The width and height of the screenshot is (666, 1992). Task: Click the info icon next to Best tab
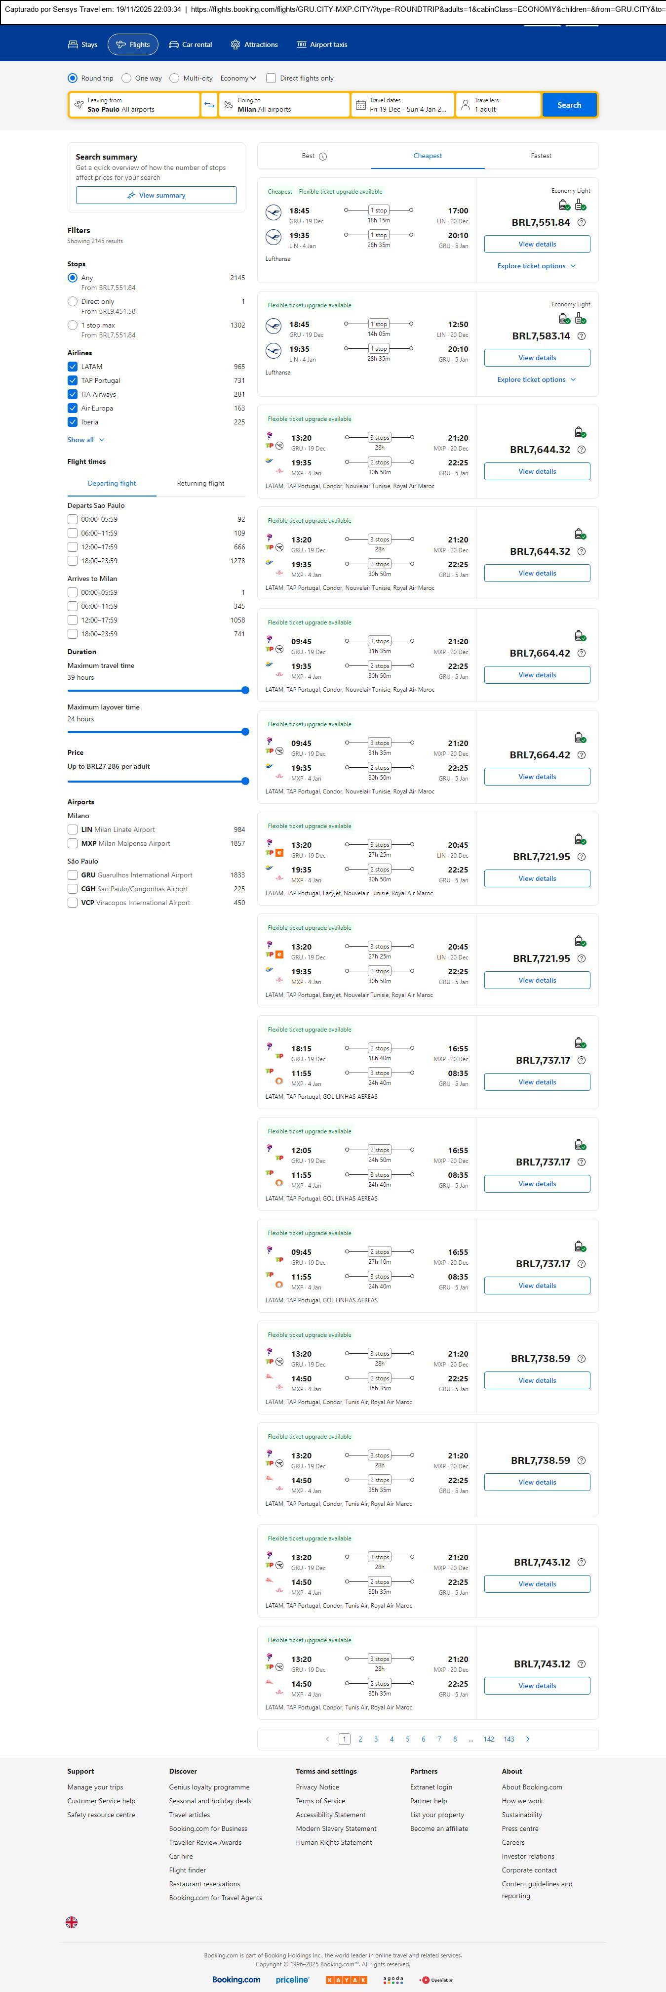point(323,156)
